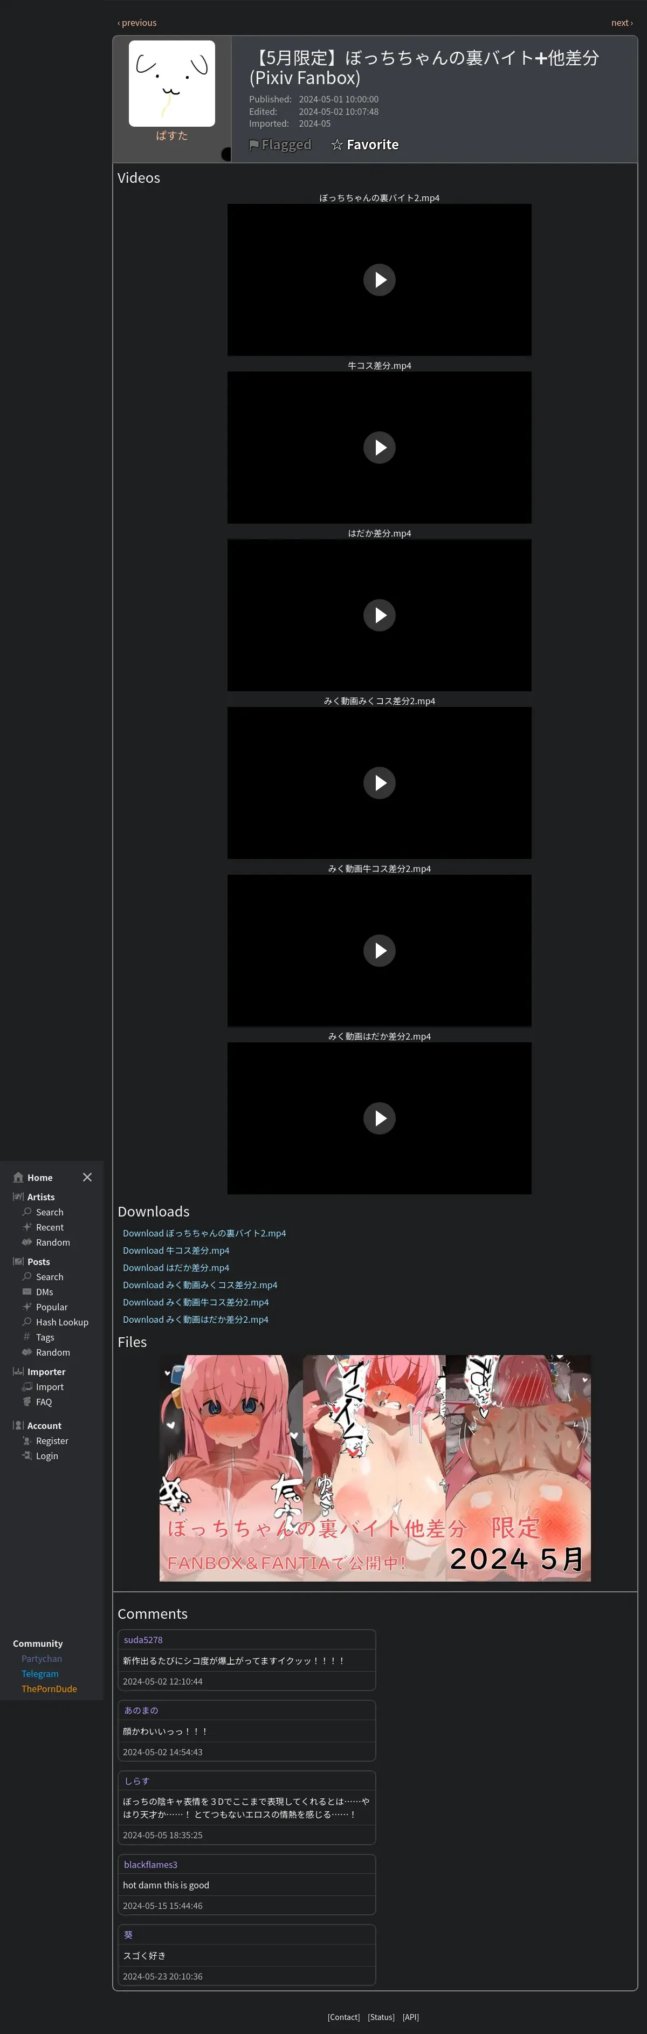Download みく動画みくコス差分2.mp4 file
The height and width of the screenshot is (2034, 647).
199,1286
